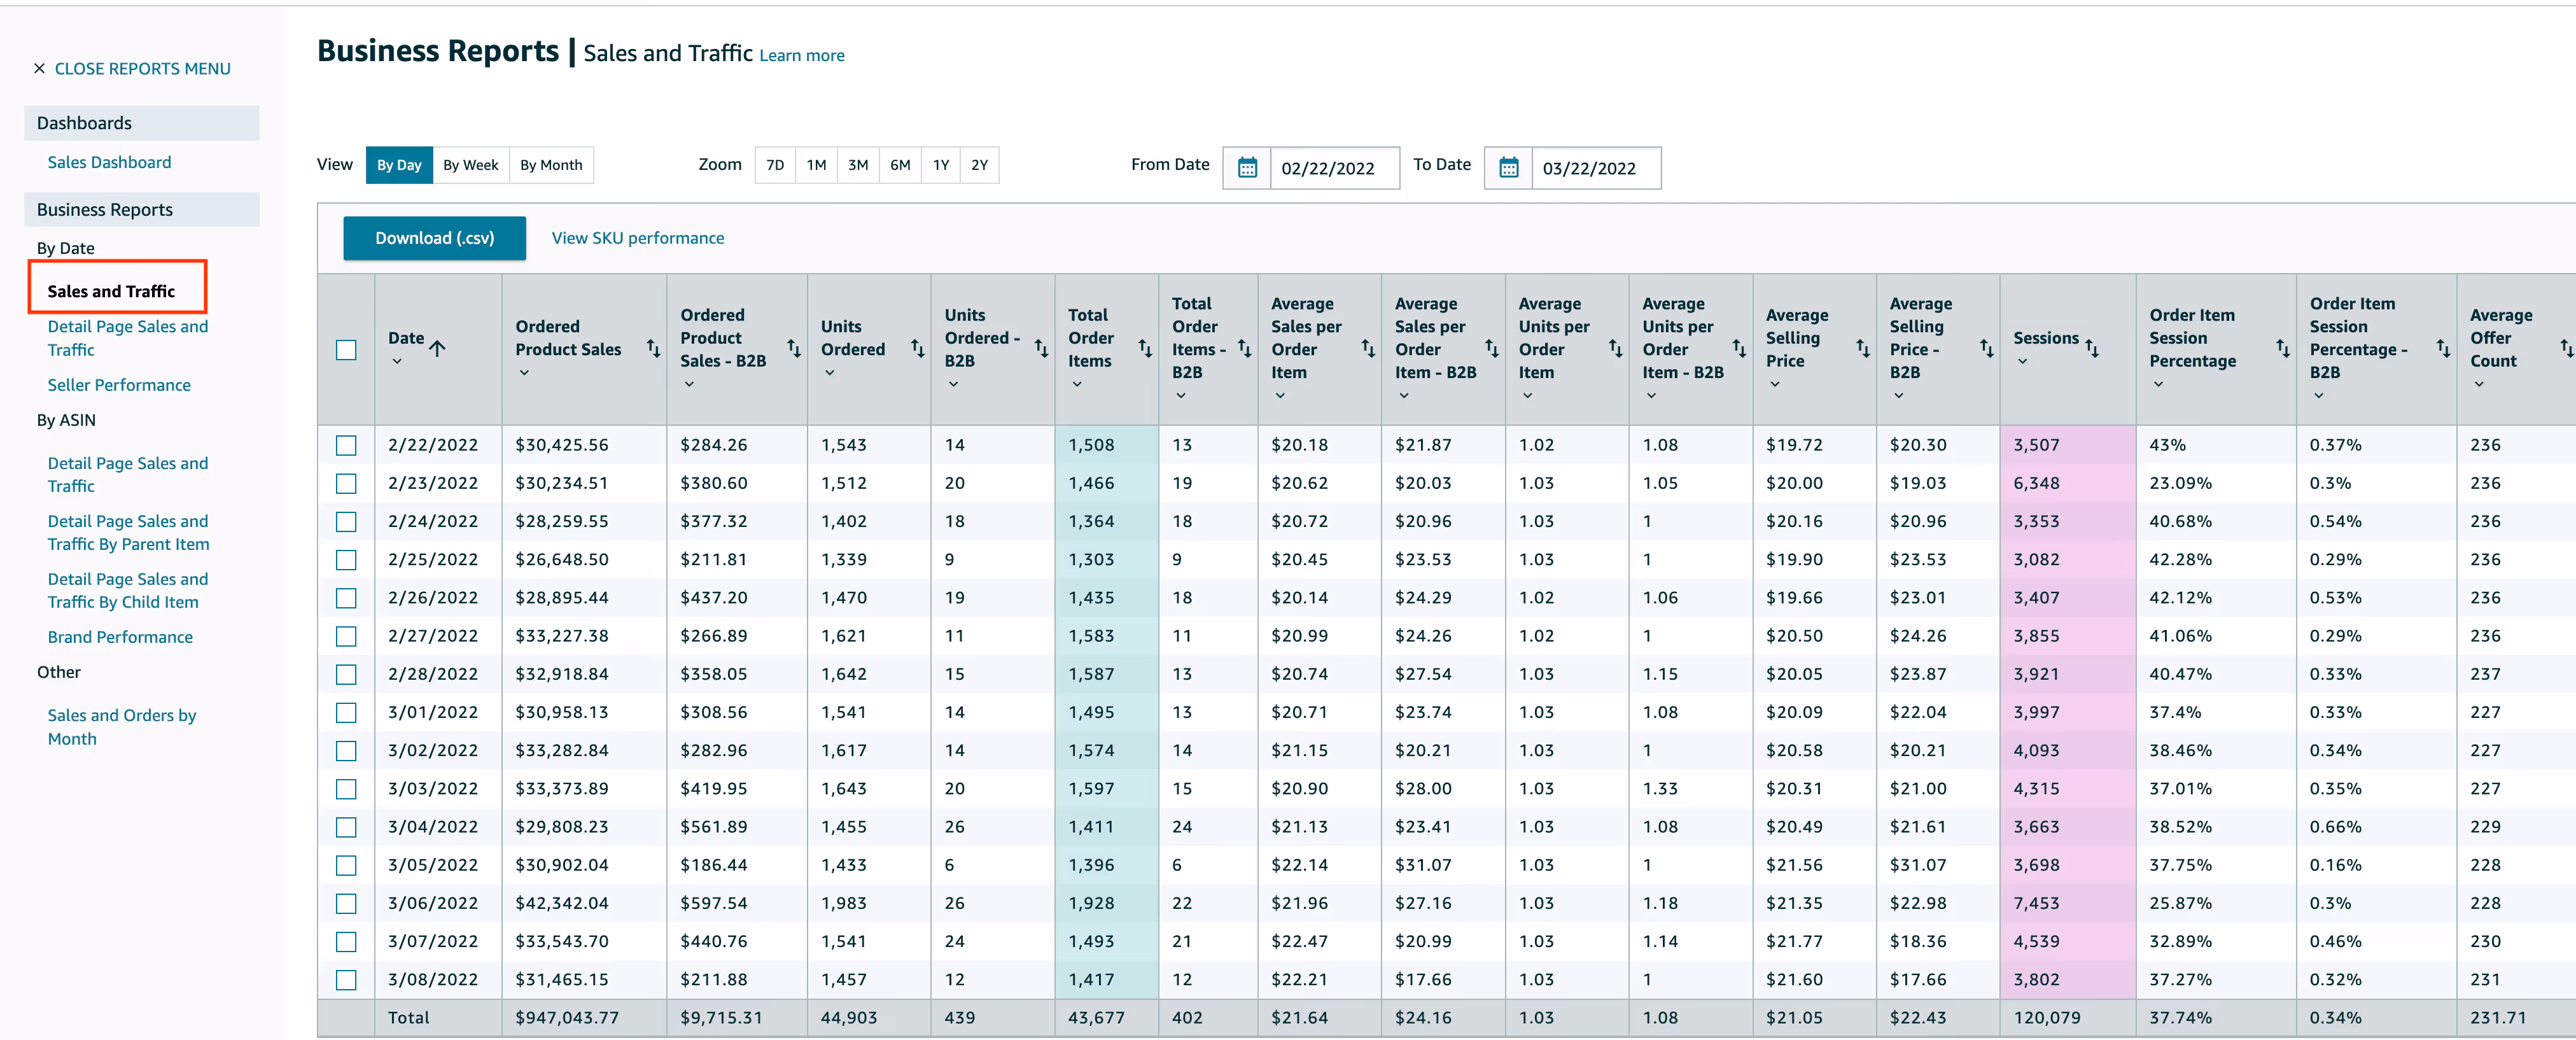Click sort arrows on Units Ordered column

(917, 348)
